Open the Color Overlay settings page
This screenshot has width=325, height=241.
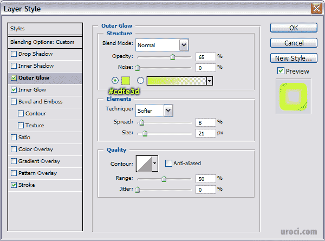pyautogui.click(x=36, y=149)
